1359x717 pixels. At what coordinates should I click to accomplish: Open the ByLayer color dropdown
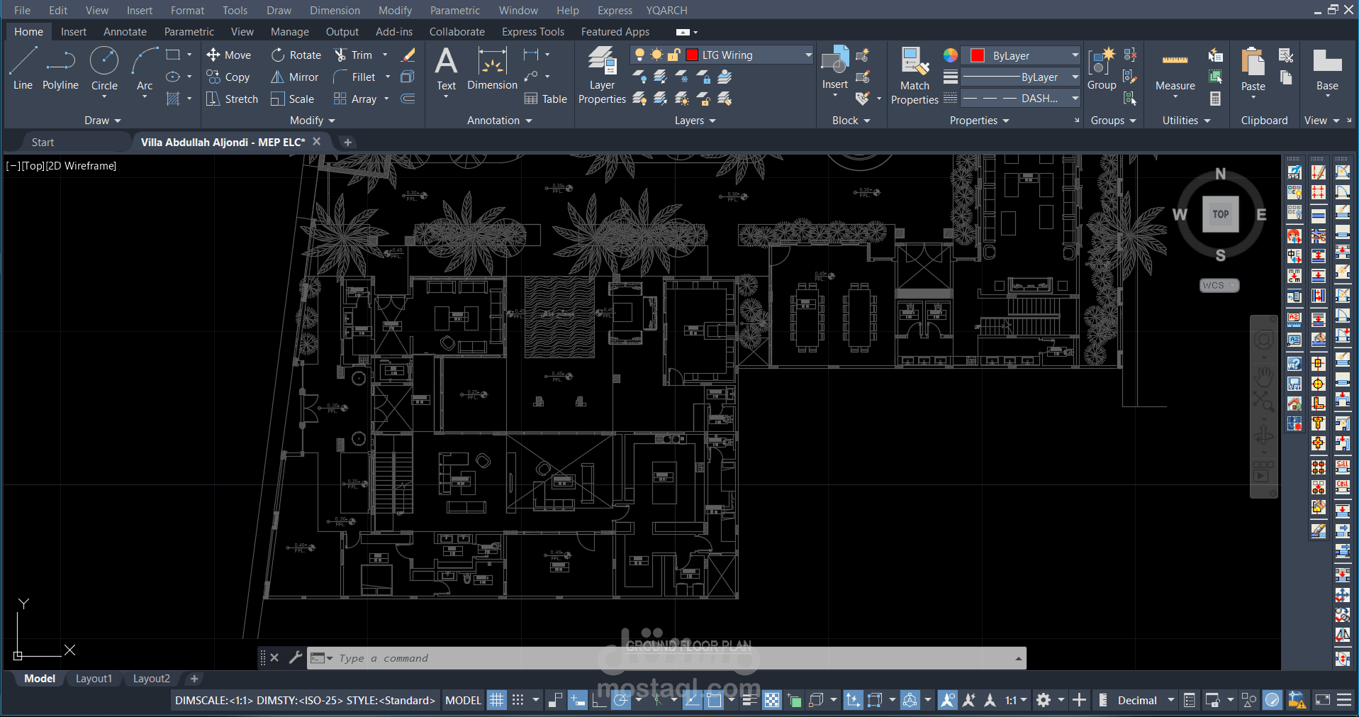click(1075, 55)
